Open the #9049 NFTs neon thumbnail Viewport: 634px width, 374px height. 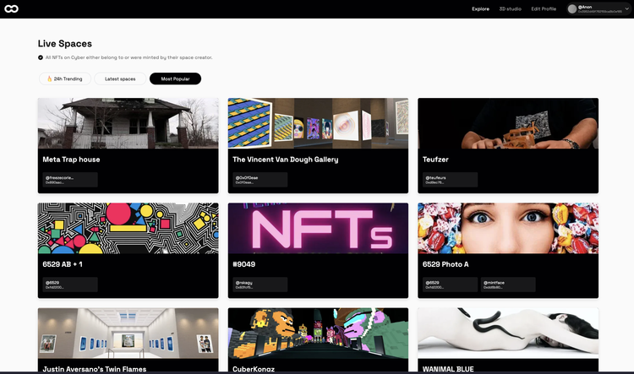(318, 228)
